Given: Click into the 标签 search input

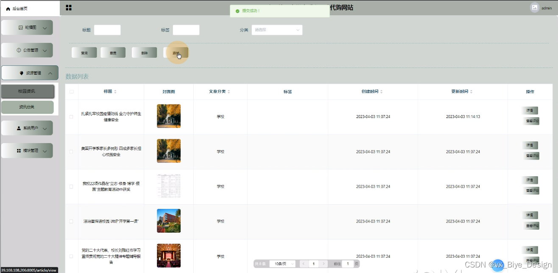Looking at the screenshot, I should (186, 30).
